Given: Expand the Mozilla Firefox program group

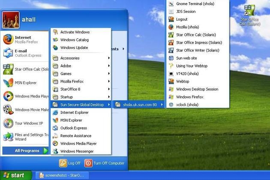Looking at the screenshot, I should [x=81, y=82].
